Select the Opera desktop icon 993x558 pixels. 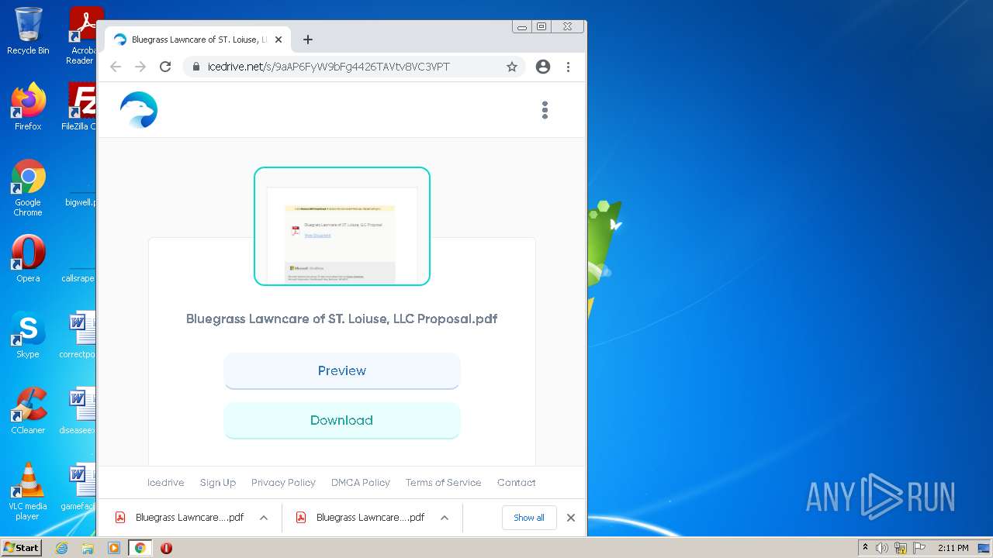[28, 259]
